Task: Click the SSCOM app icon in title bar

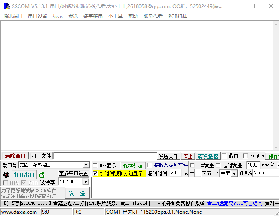Action: (x=7, y=6)
